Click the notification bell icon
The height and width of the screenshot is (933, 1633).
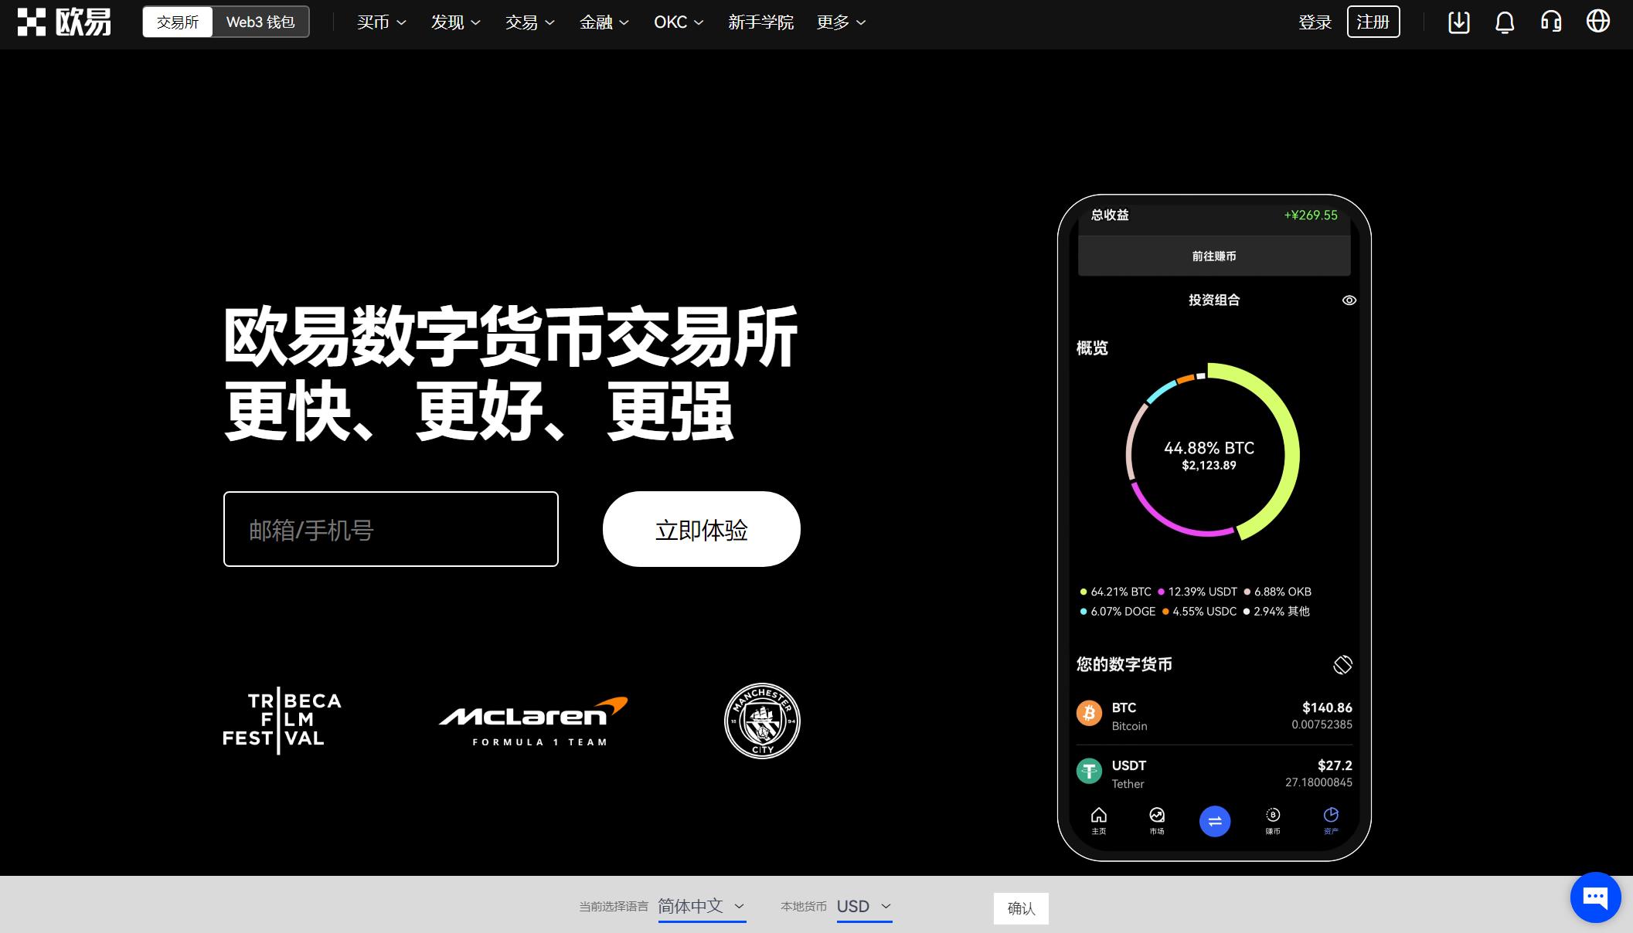(x=1505, y=22)
